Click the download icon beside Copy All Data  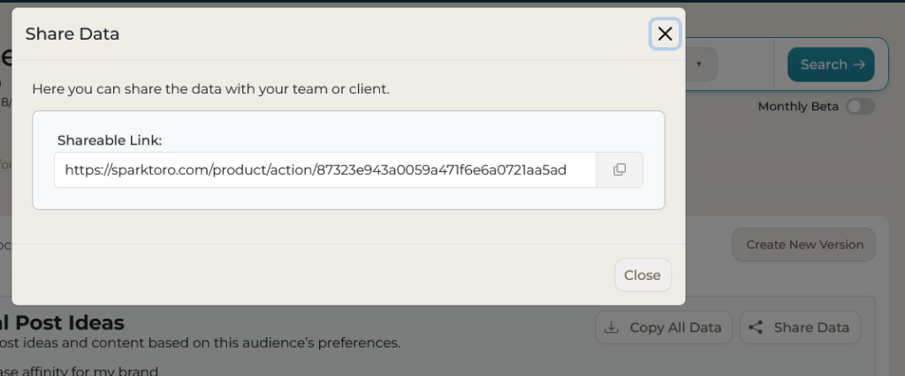pyautogui.click(x=611, y=327)
